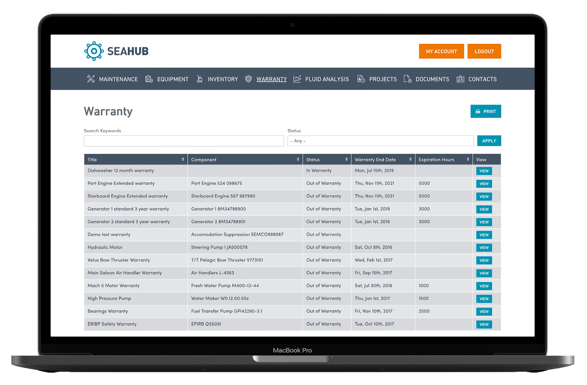This screenshot has height=385, width=587.
Task: Sort table by Status column arrows
Action: (x=346, y=159)
